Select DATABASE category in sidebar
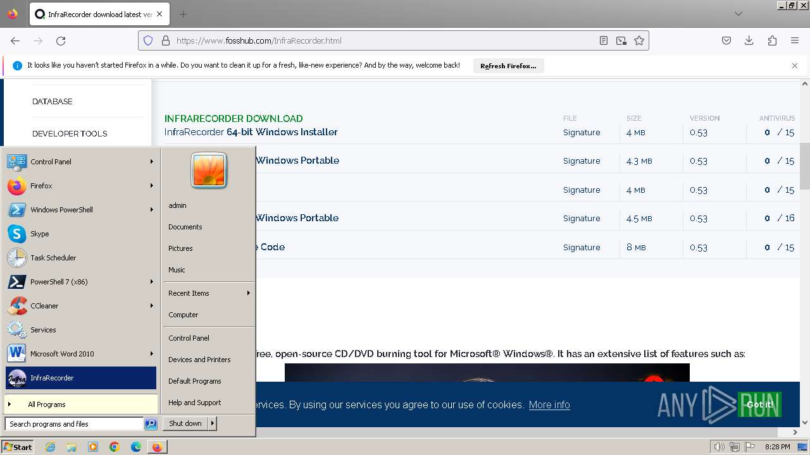This screenshot has width=810, height=455. click(53, 101)
